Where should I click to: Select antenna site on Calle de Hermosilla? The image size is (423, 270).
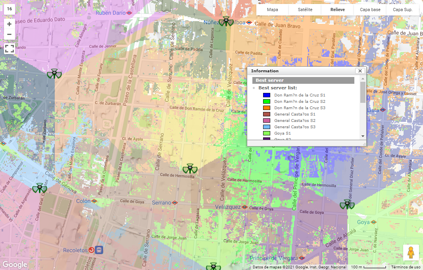tap(190, 168)
